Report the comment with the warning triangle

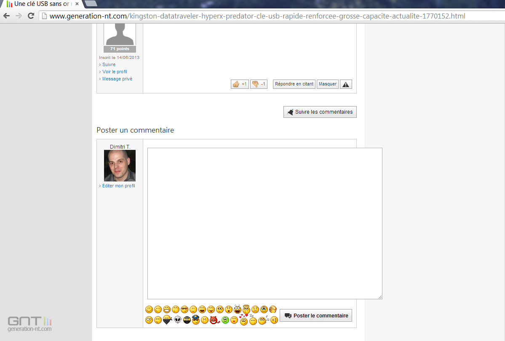pyautogui.click(x=345, y=84)
